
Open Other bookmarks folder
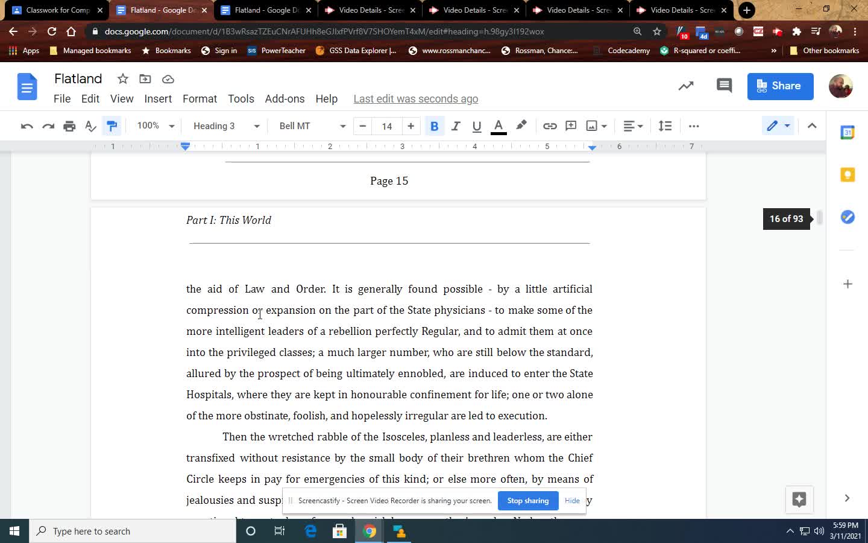click(824, 51)
